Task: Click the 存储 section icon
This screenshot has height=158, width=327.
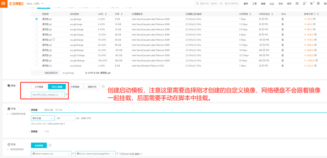Action: point(9,109)
